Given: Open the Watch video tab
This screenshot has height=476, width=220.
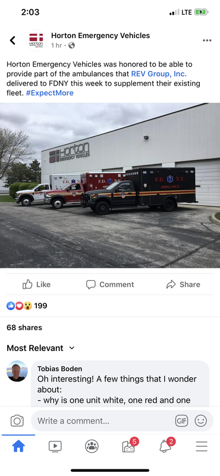Looking at the screenshot, I should pyautogui.click(x=55, y=446).
